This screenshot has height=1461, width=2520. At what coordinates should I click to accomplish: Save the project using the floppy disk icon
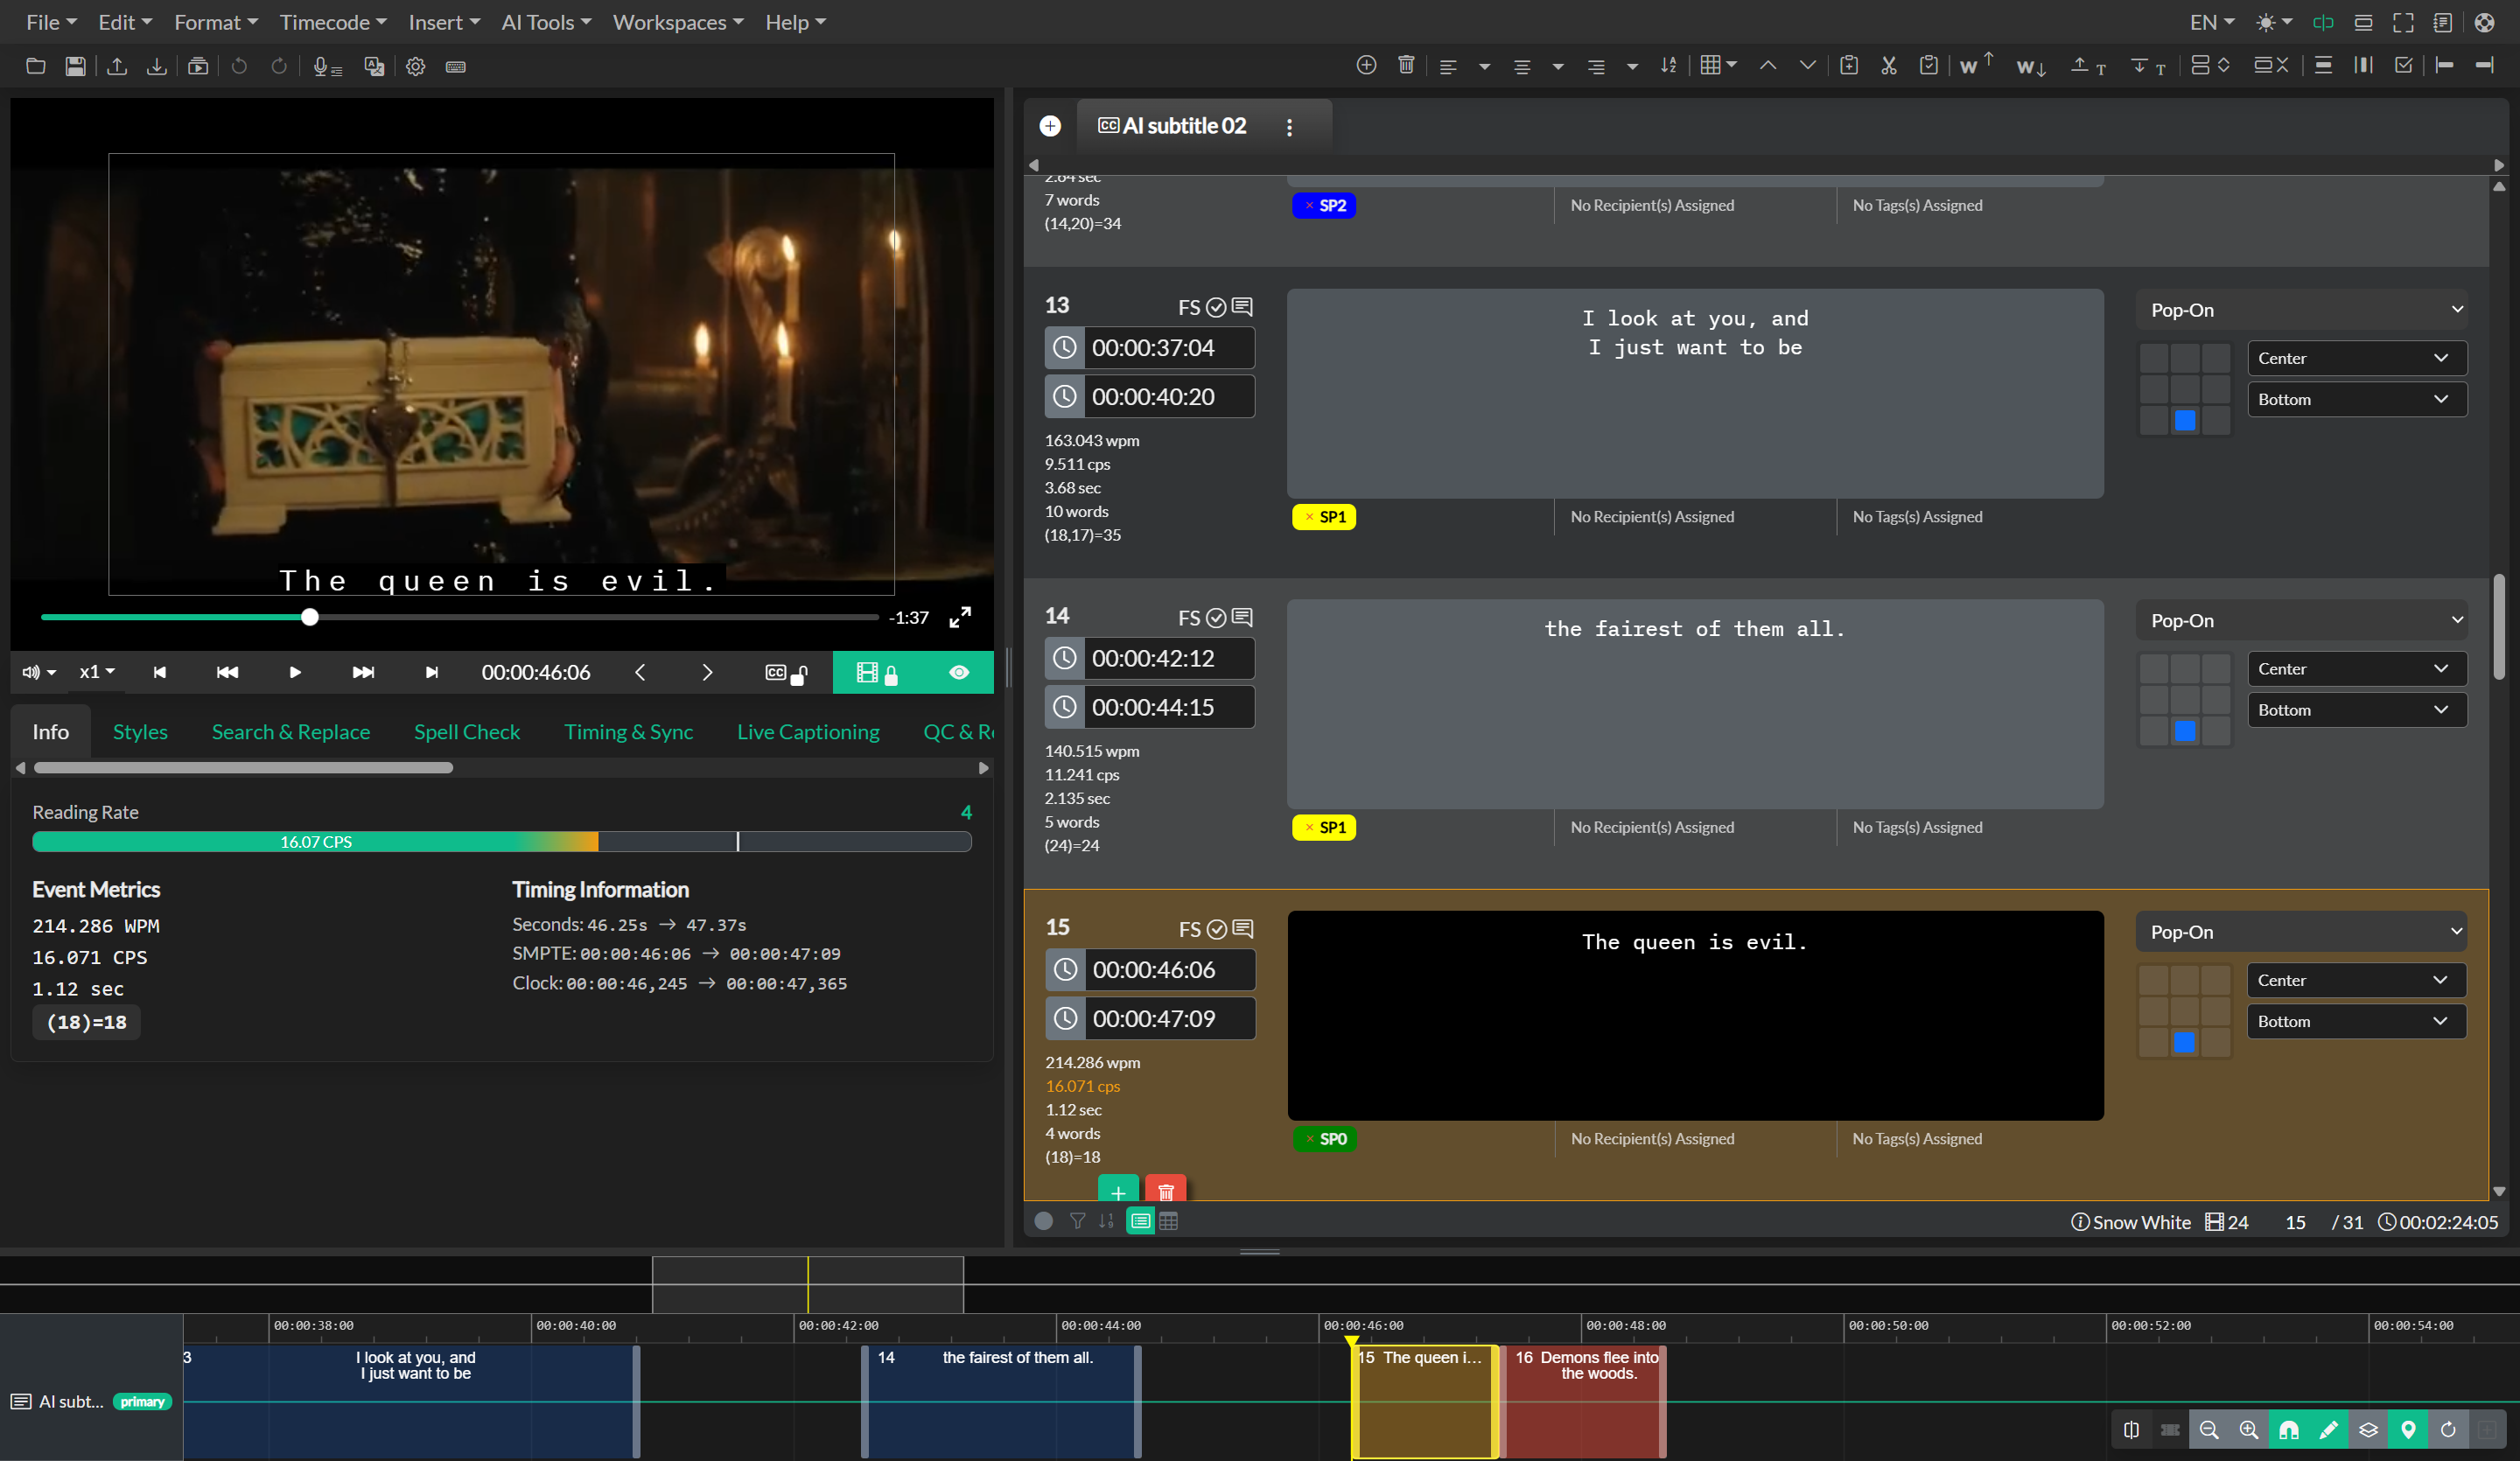75,66
